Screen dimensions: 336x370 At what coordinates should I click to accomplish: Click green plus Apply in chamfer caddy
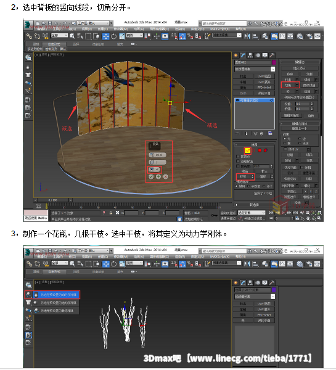click(x=158, y=176)
